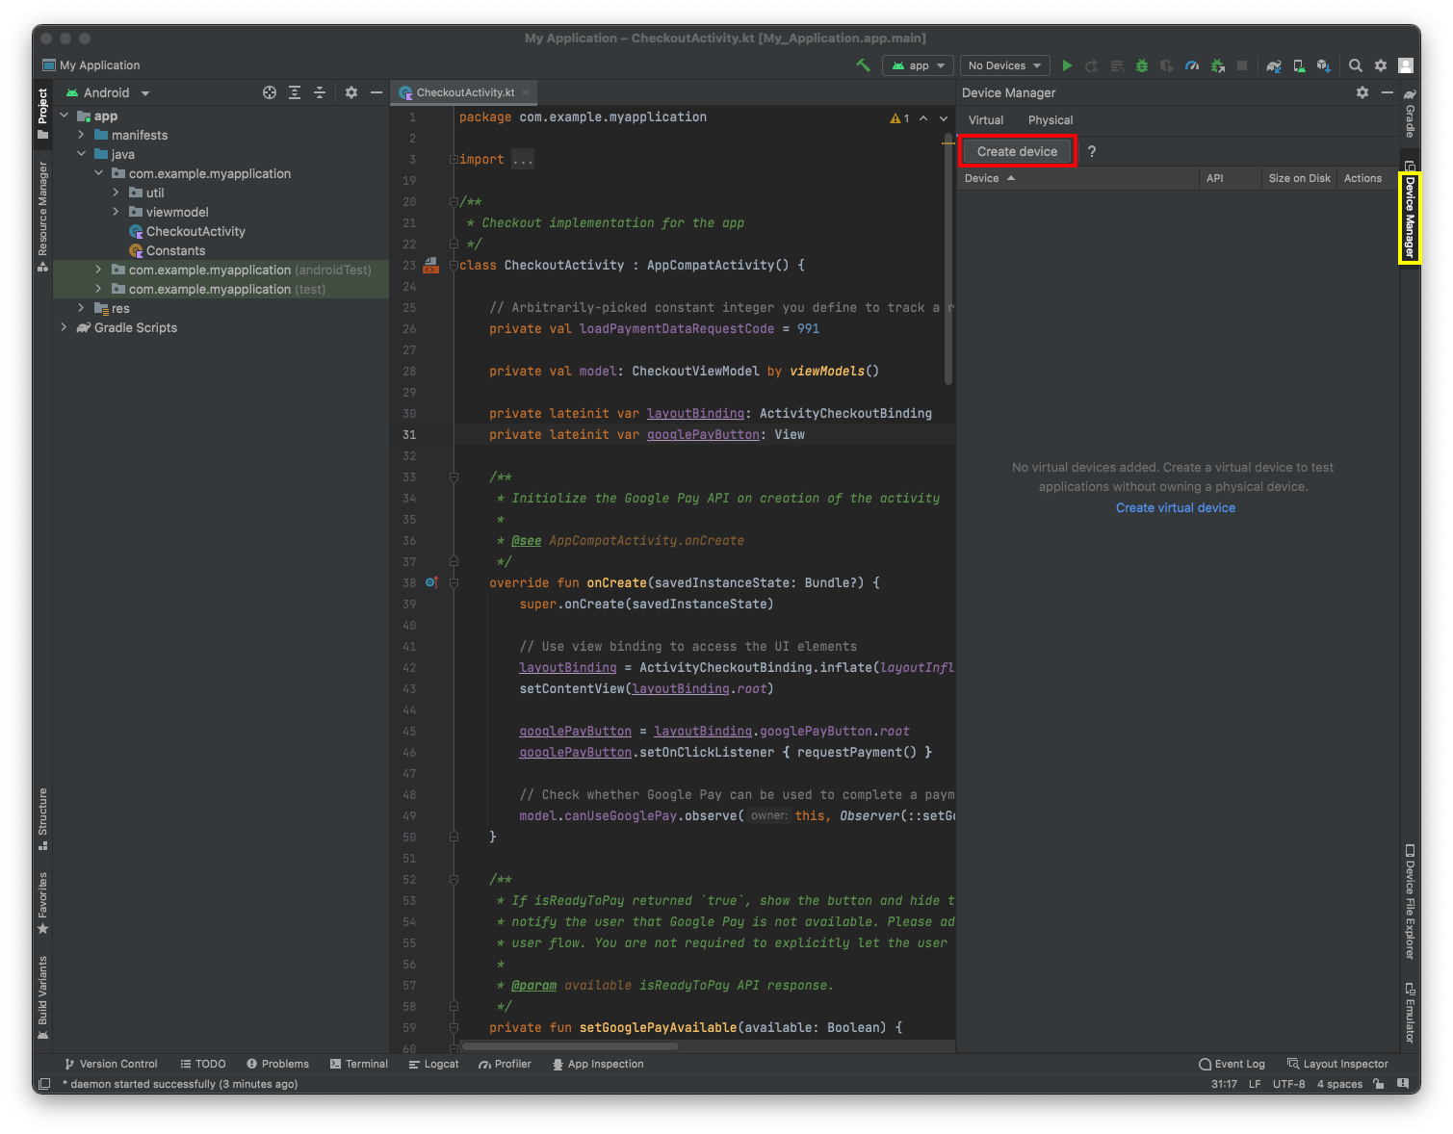Click the line 23 class gutter icon
The width and height of the screenshot is (1453, 1134).
coord(431,265)
